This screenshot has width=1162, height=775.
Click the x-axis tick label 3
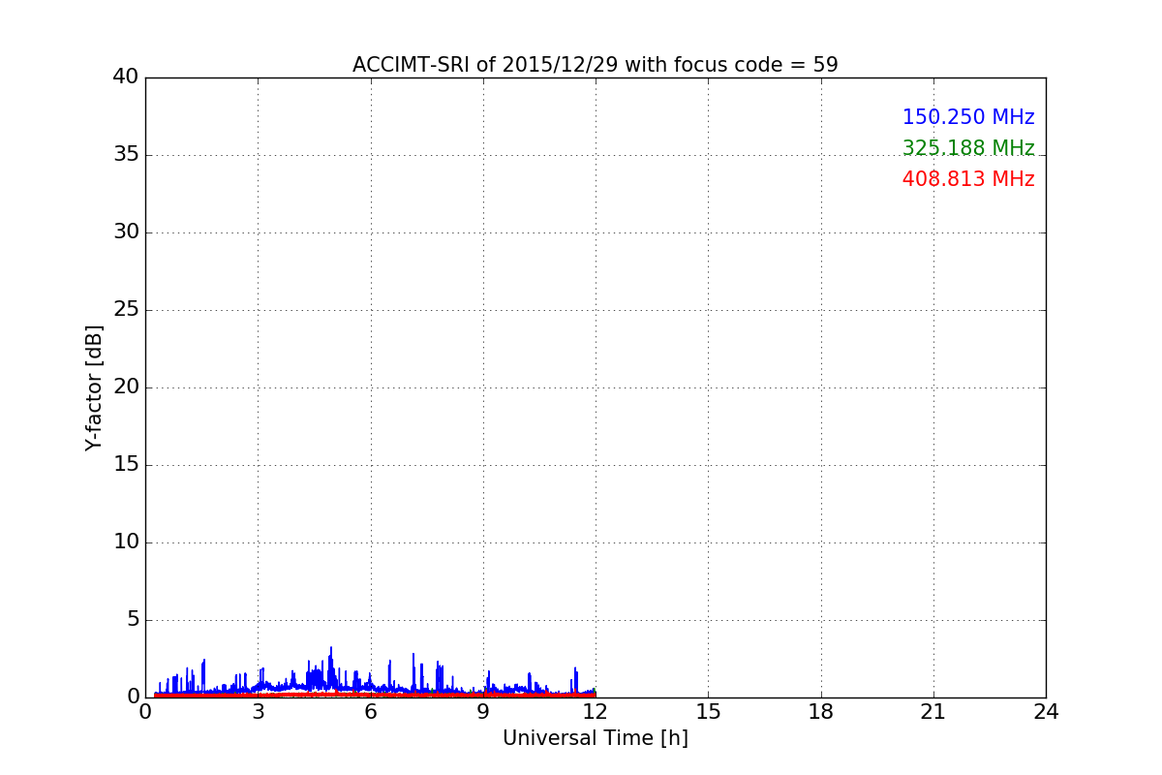click(x=258, y=712)
